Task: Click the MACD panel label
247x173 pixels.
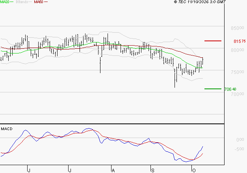Action: (7, 129)
